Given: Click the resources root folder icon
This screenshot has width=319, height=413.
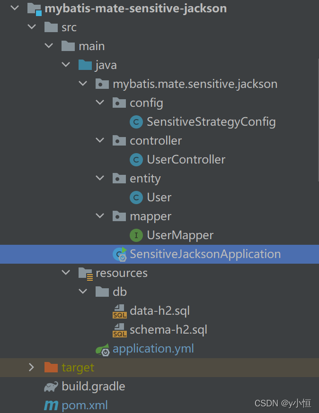Looking at the screenshot, I should tap(86, 274).
